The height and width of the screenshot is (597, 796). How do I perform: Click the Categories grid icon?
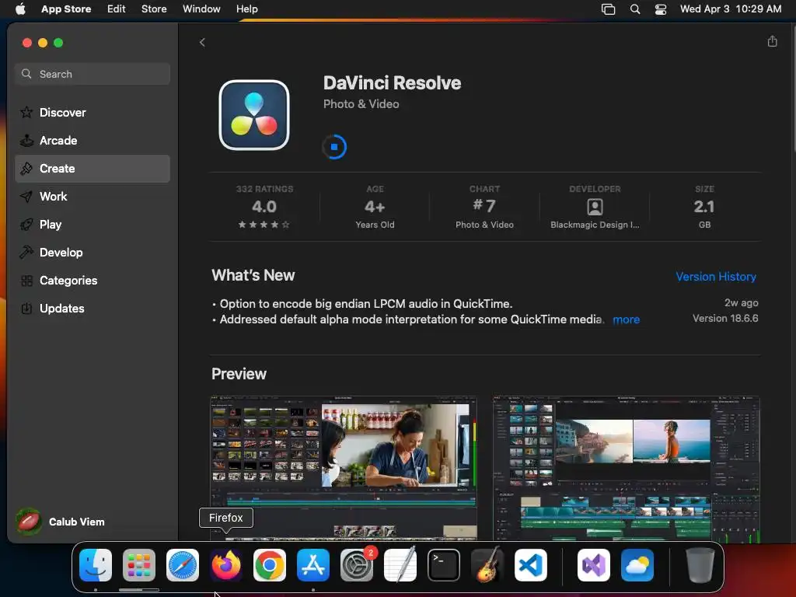pyautogui.click(x=26, y=280)
